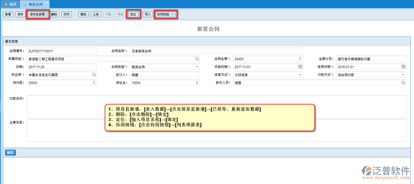Open calendar picker for 开始日期
This screenshot has width=414, height=184.
(300, 67)
